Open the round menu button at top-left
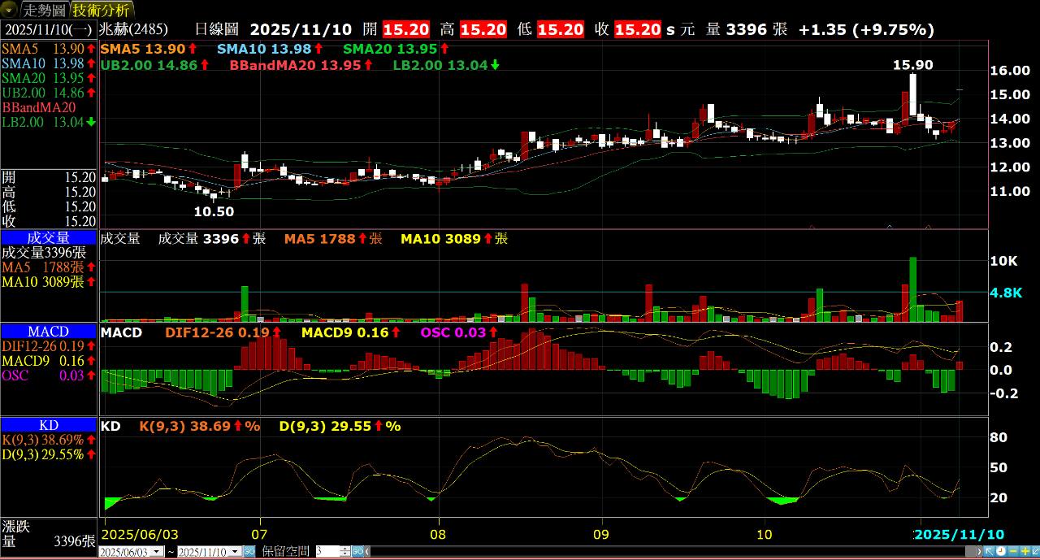The width and height of the screenshot is (1040, 560). tap(9, 10)
